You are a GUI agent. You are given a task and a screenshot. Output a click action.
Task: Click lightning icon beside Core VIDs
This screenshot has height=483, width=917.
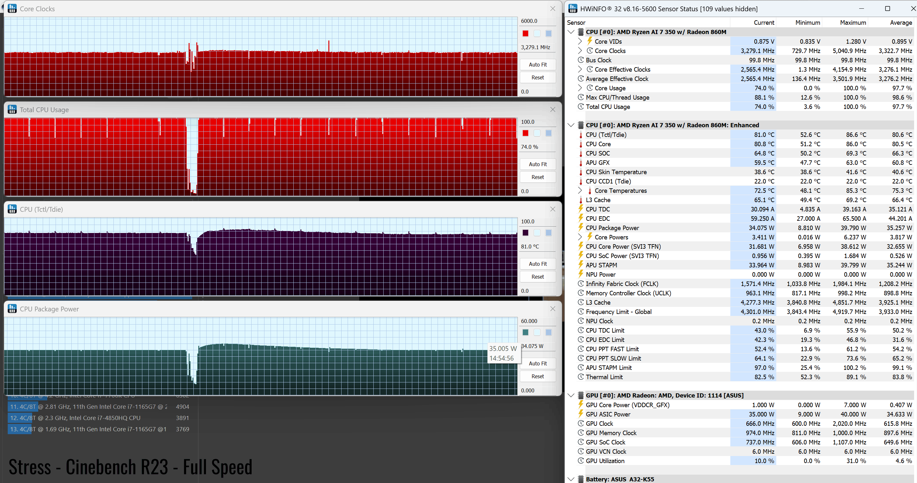590,41
